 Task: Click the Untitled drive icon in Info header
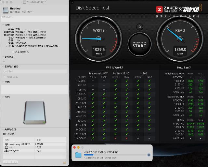6,10
